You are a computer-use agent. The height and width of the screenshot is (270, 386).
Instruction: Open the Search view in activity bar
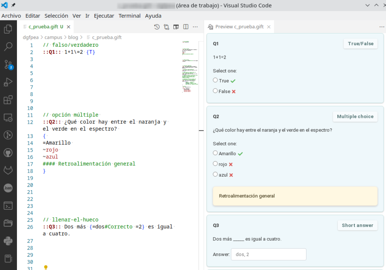(x=8, y=46)
